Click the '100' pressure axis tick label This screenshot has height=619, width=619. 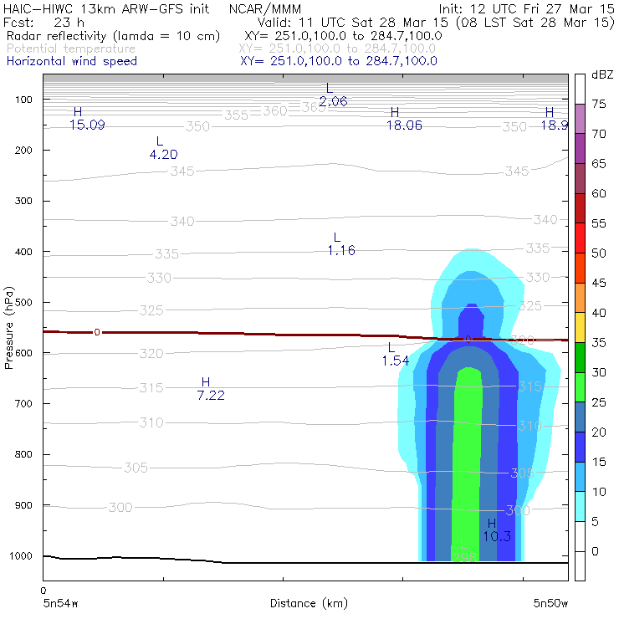23,100
